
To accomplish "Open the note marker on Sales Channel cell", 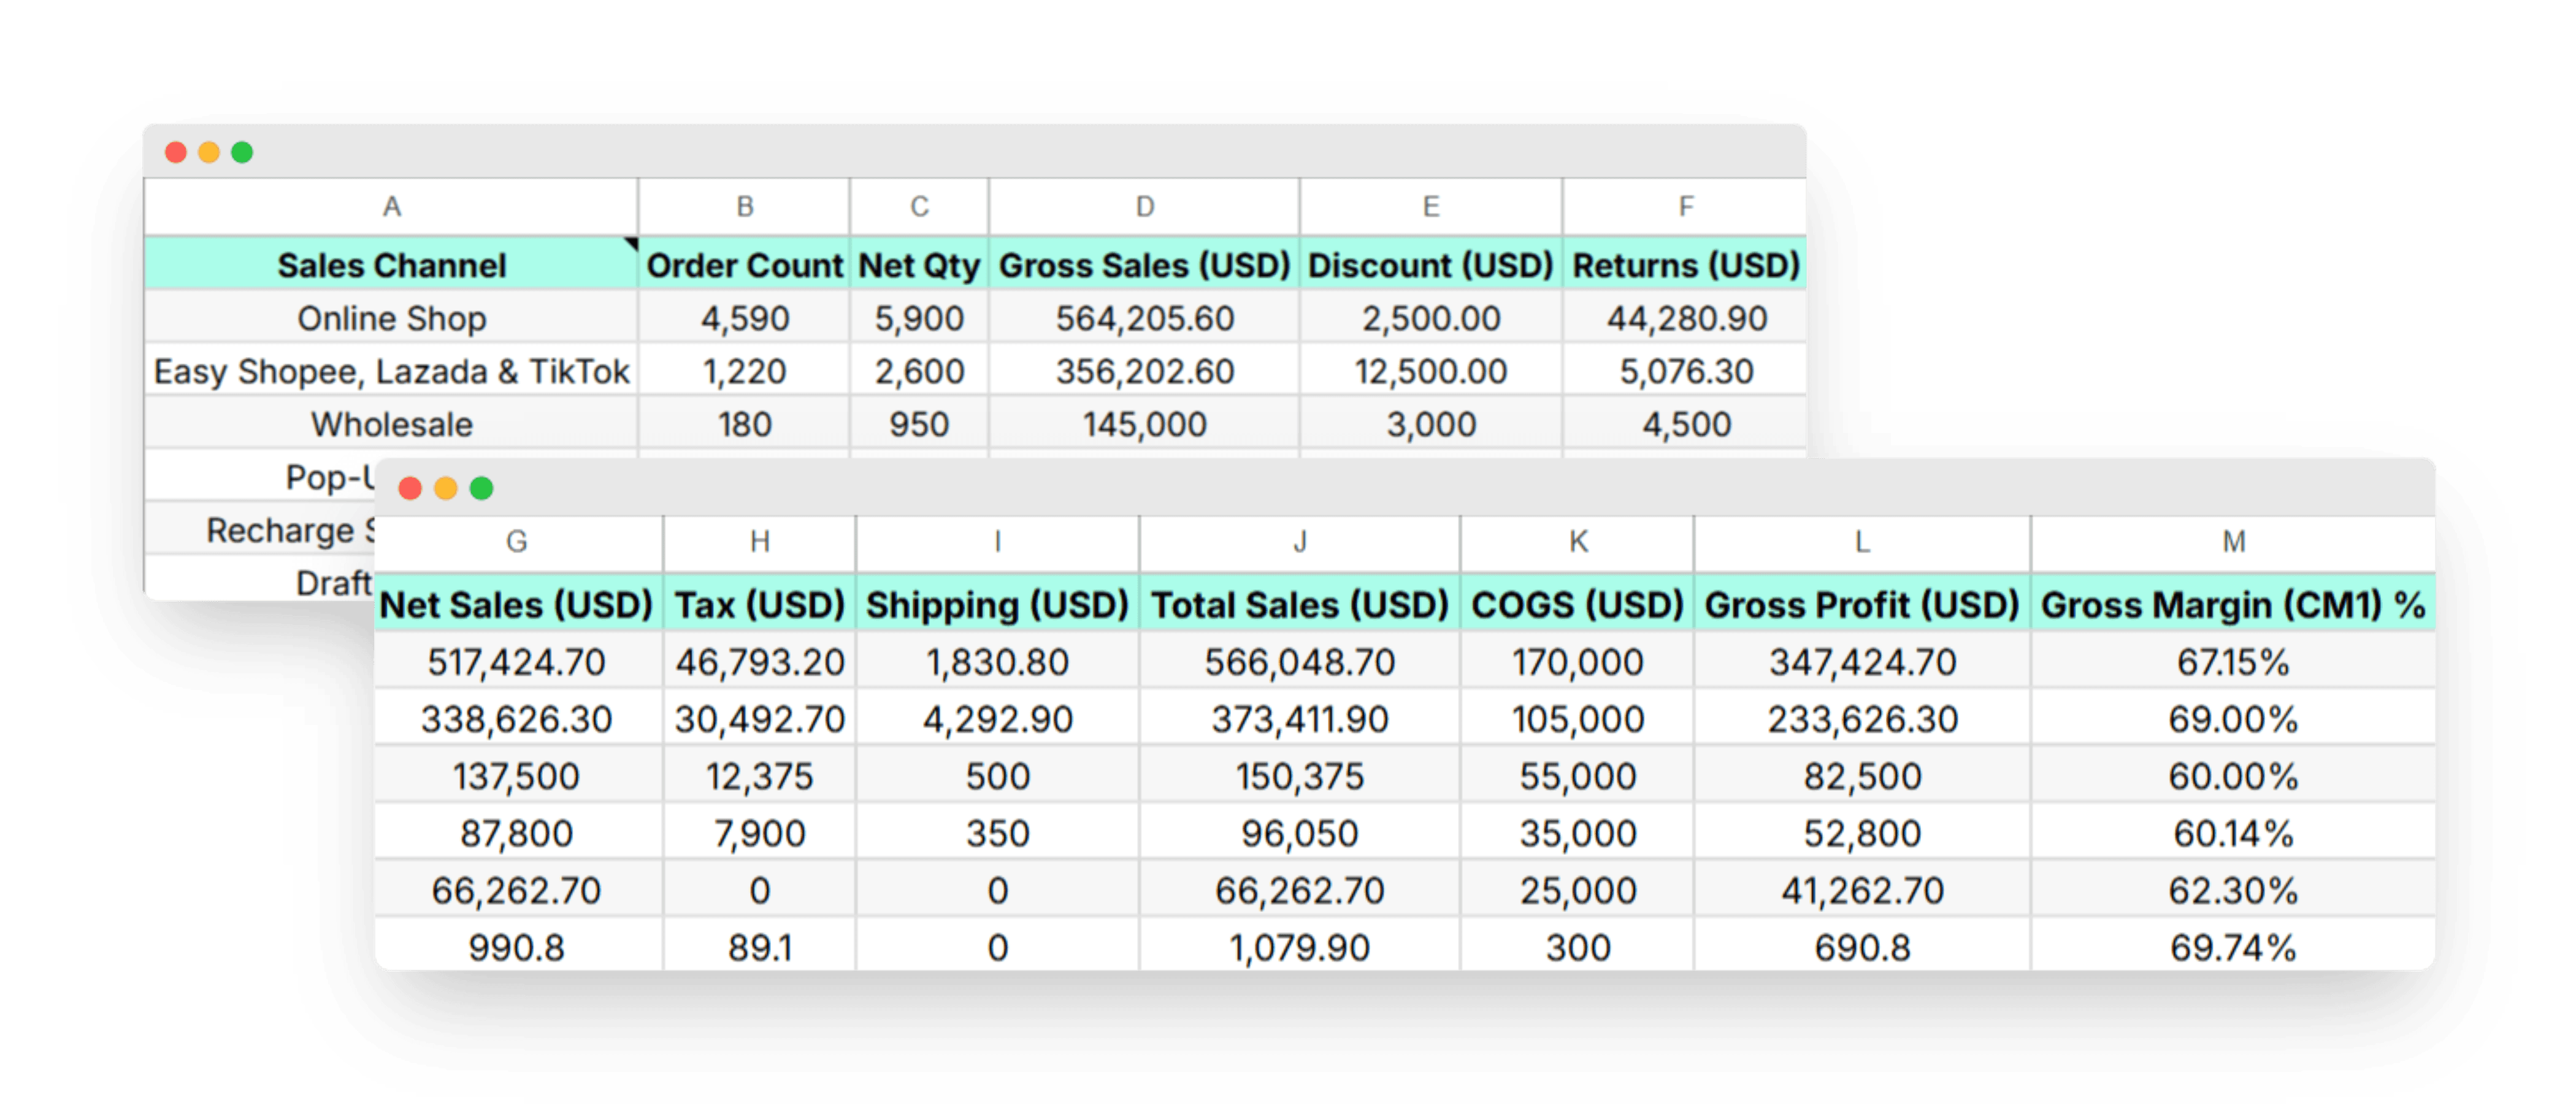I will [x=631, y=243].
